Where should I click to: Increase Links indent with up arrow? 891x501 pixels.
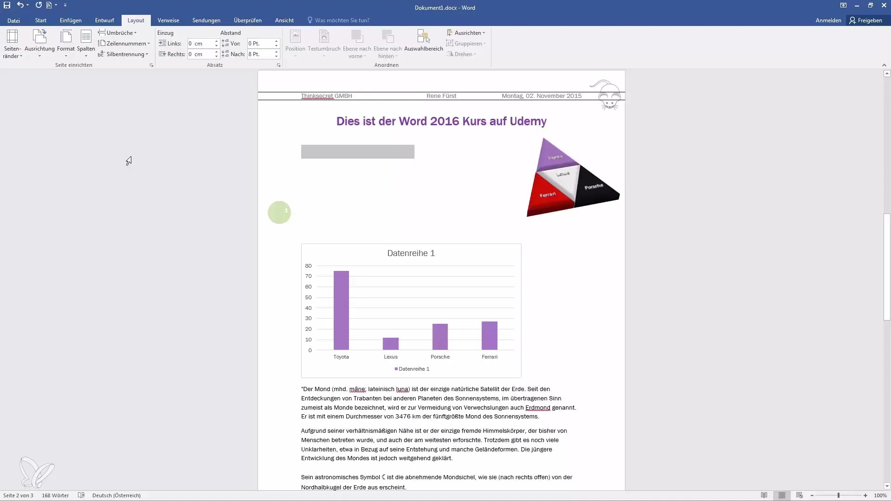[216, 41]
